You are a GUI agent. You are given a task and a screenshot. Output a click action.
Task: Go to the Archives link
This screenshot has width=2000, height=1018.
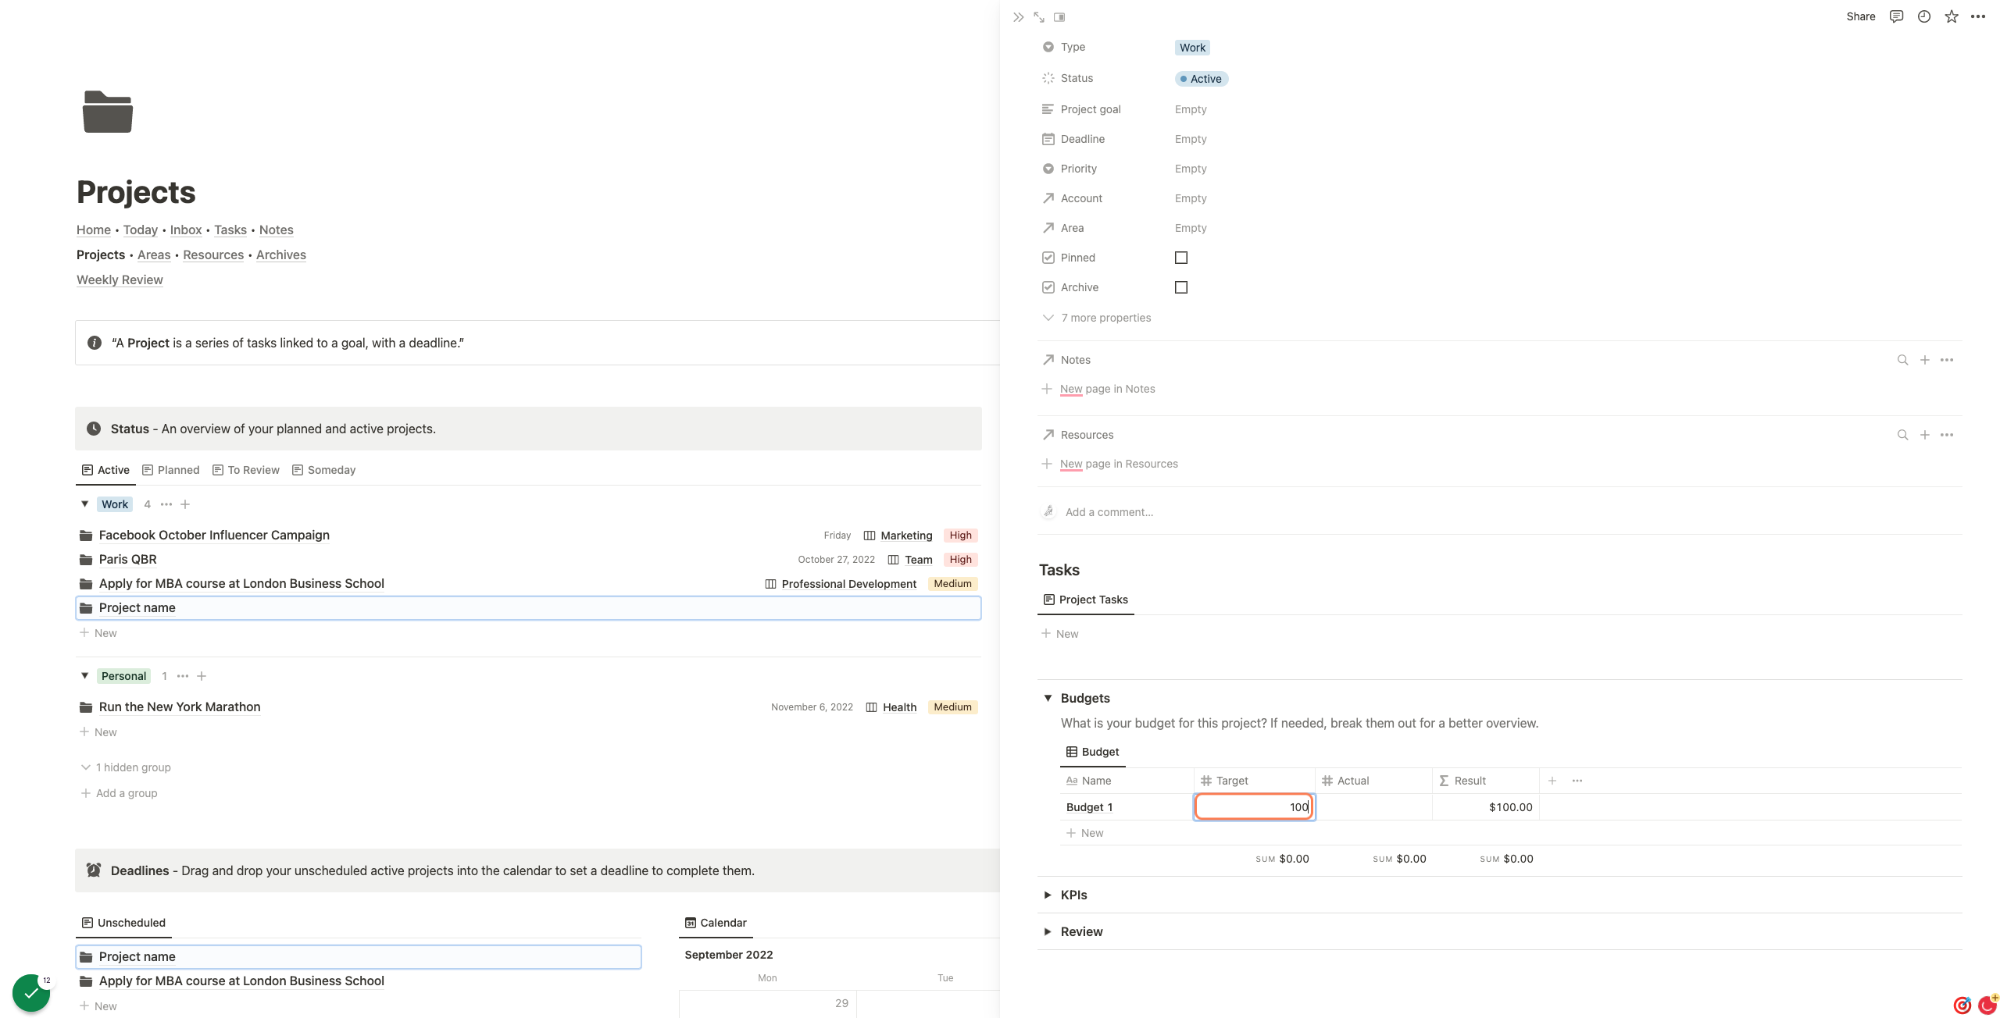point(281,255)
